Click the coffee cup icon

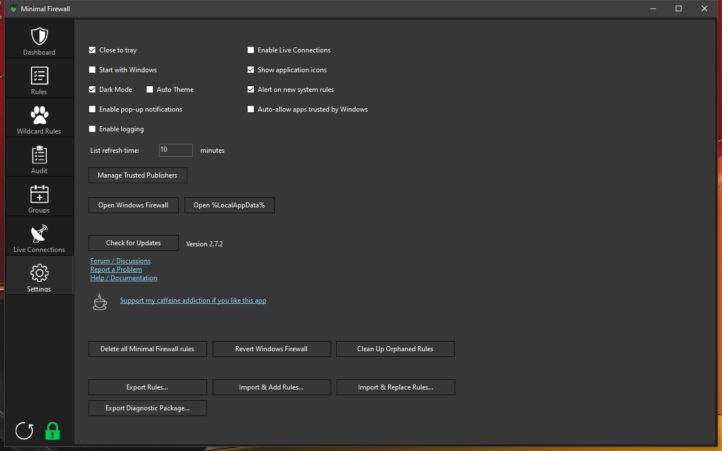[100, 302]
